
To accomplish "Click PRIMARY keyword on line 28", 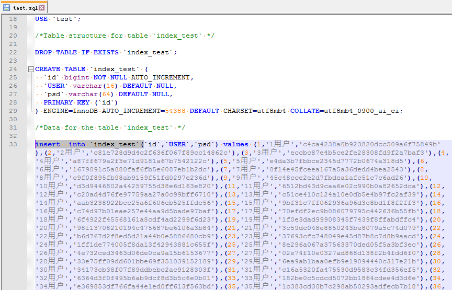I will click(x=58, y=102).
